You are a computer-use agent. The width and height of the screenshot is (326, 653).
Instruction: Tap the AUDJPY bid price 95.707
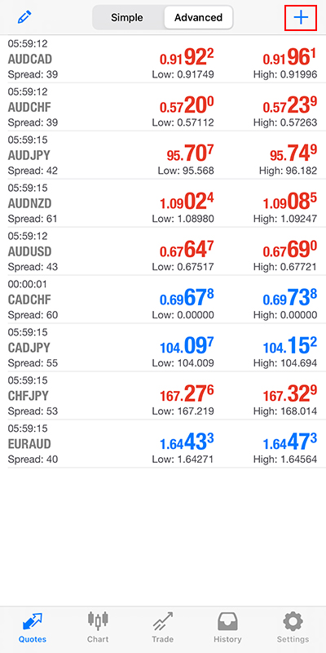point(190,154)
